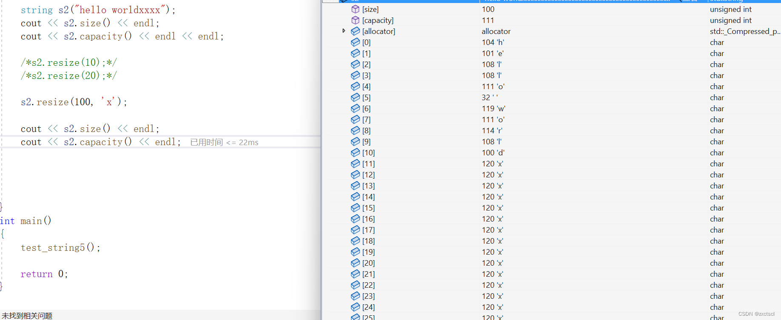The image size is (781, 320).
Task: Select the [allocator] row name
Action: click(379, 31)
